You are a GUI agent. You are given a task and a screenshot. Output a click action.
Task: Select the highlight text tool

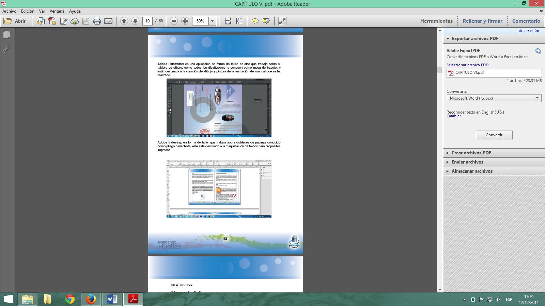(x=266, y=21)
